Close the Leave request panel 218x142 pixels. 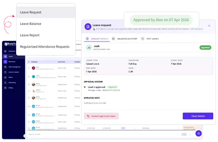point(209,26)
